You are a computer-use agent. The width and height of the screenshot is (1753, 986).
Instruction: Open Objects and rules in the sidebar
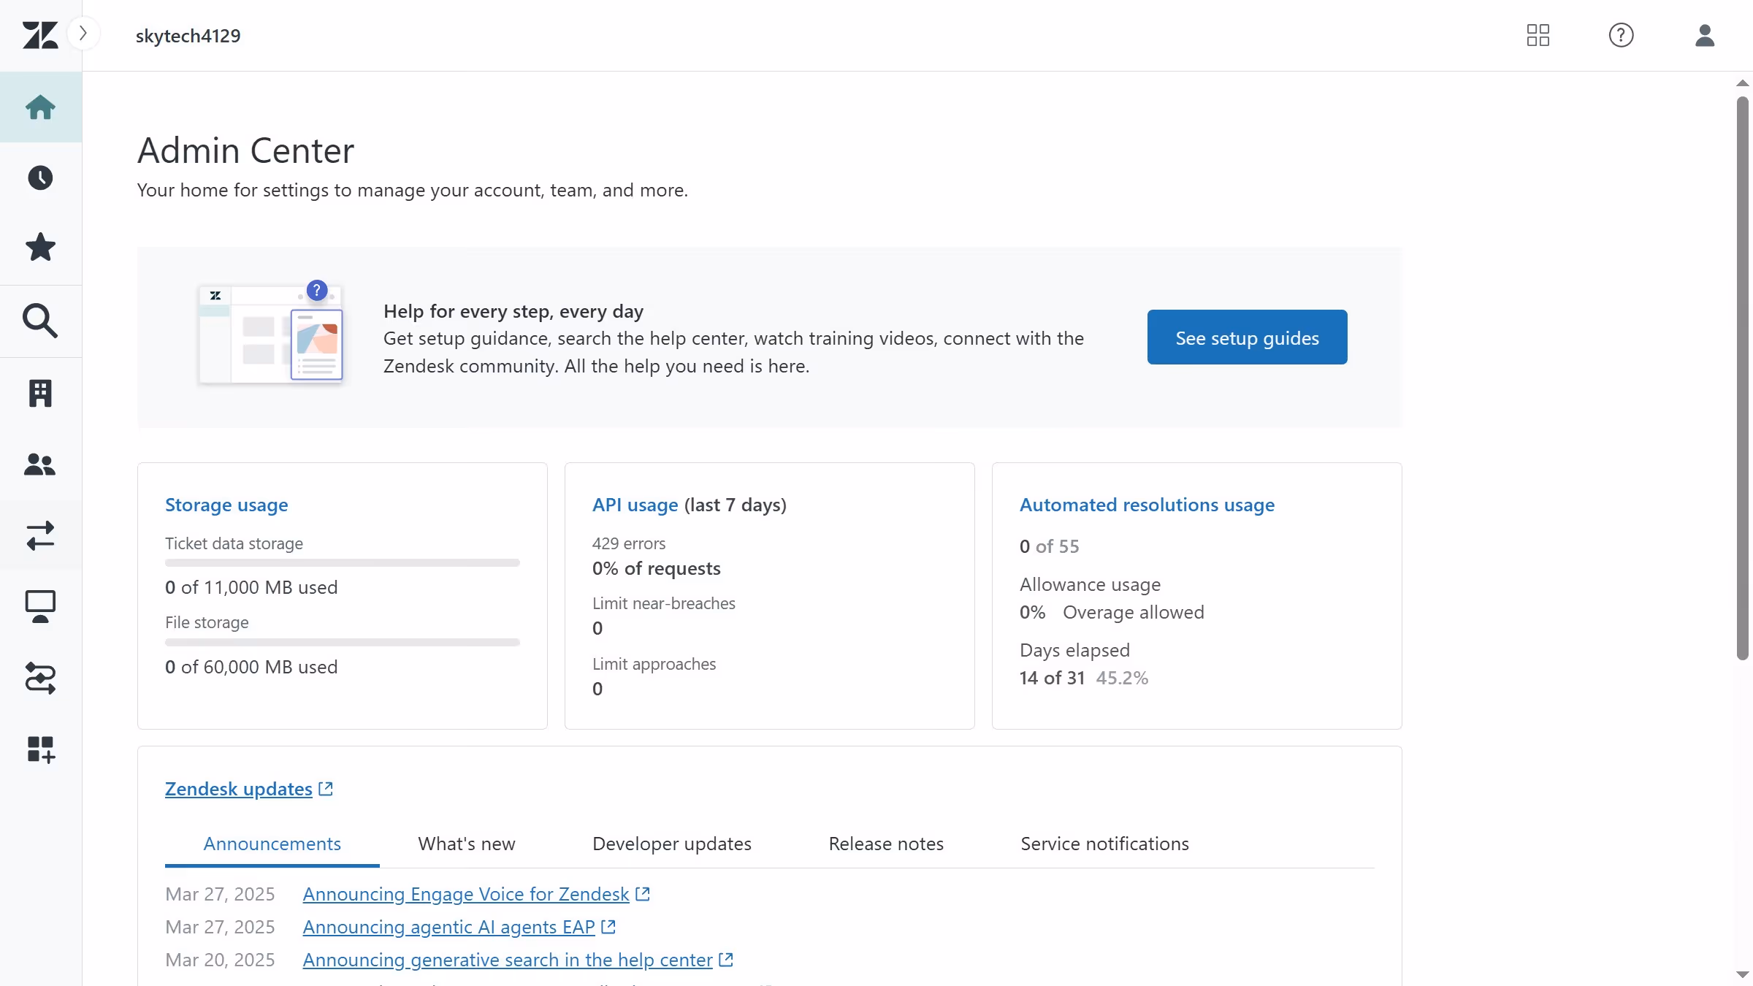tap(40, 679)
